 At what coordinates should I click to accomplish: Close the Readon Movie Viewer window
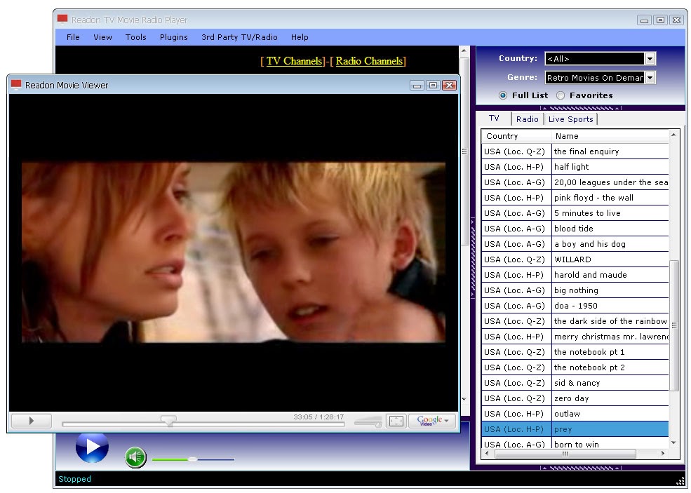[x=449, y=85]
